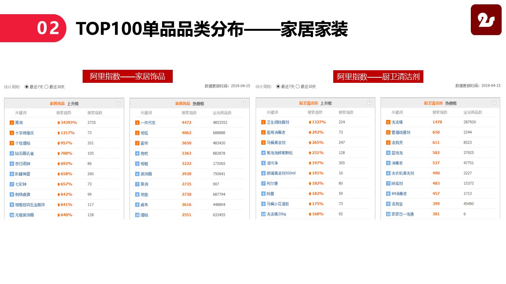
Task: Open keyword 十字绣婚庆
Action: click(25, 133)
